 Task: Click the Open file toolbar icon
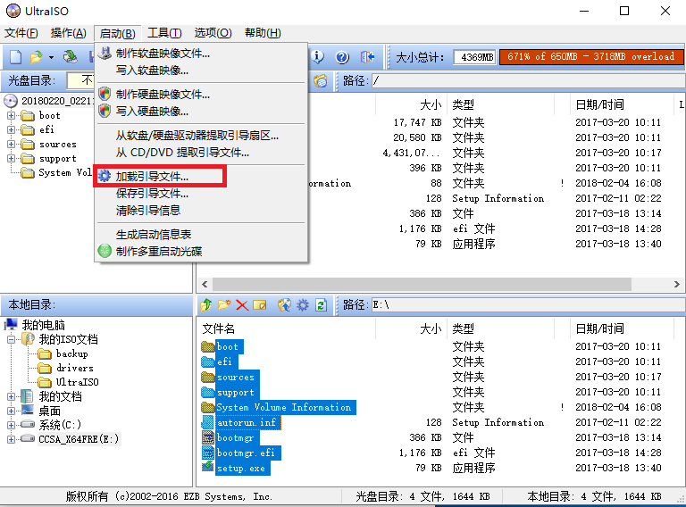tap(36, 57)
